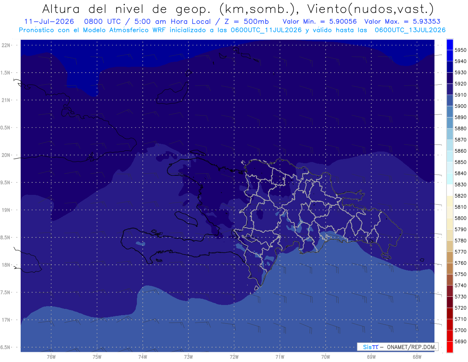468x362 pixels.
Task: Click the legend value 5770
Action: coord(460,252)
